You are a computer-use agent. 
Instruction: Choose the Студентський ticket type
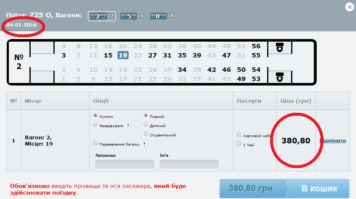pos(146,134)
